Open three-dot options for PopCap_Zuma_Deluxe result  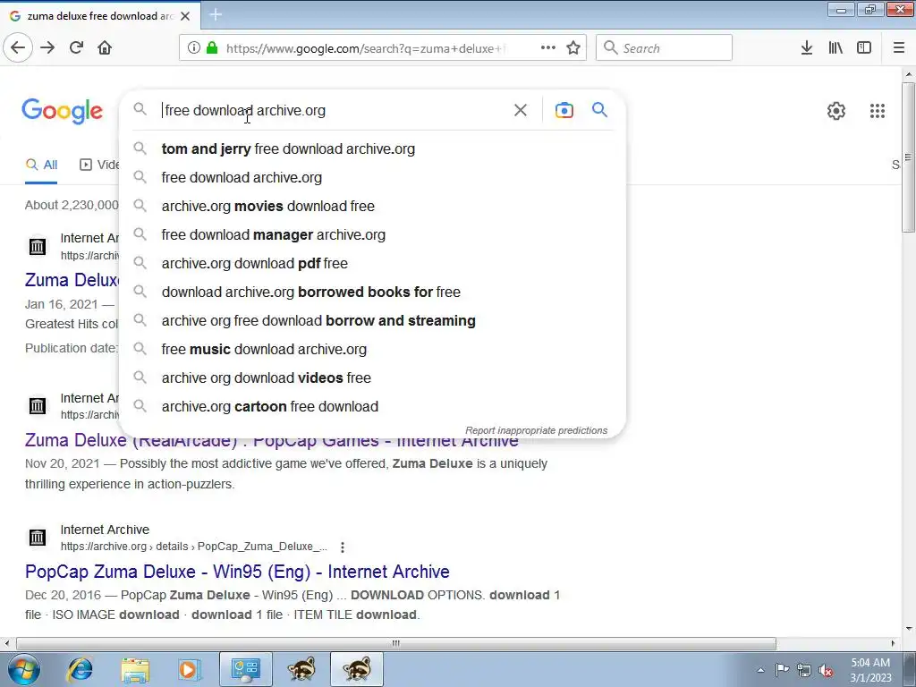(343, 547)
